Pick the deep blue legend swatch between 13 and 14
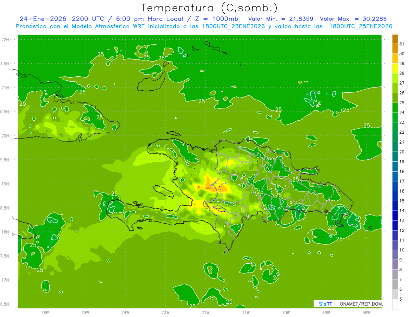Screen dimensions: 411x317 (x=395, y=215)
